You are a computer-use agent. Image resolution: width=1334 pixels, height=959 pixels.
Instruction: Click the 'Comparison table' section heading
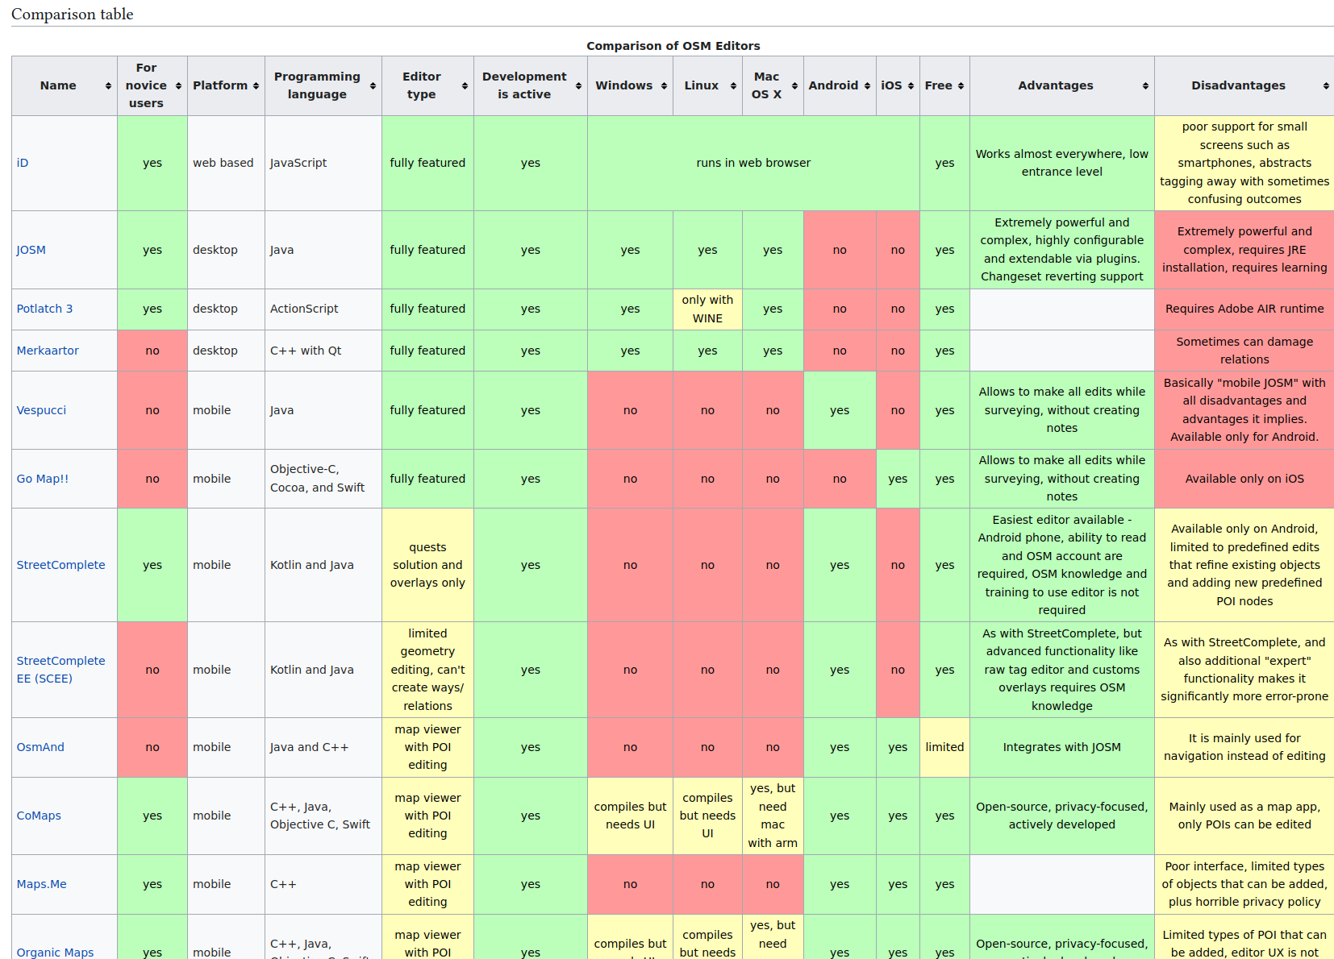[x=73, y=14]
